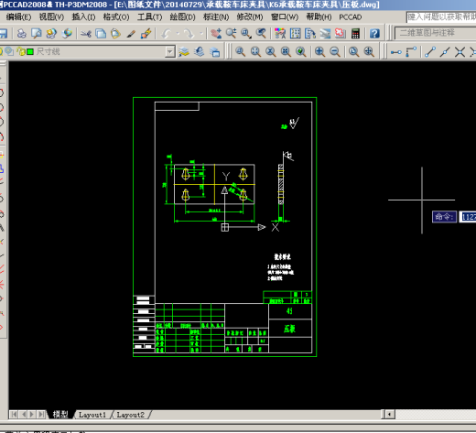Image resolution: width=476 pixels, height=433 pixels.
Task: Click the help search input field
Action: (x=441, y=16)
